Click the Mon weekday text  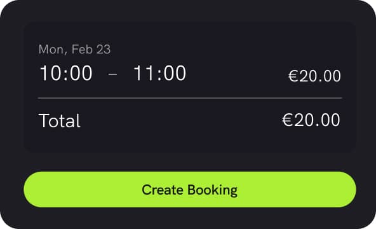tap(51, 50)
